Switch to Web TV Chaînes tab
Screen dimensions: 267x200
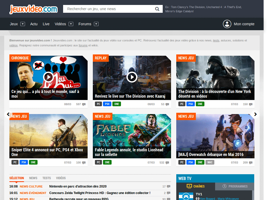tap(196, 186)
